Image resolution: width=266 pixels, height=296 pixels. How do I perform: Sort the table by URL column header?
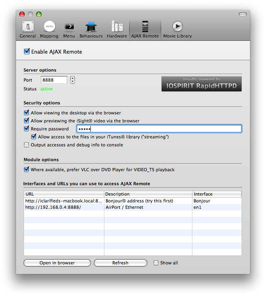pos(64,194)
